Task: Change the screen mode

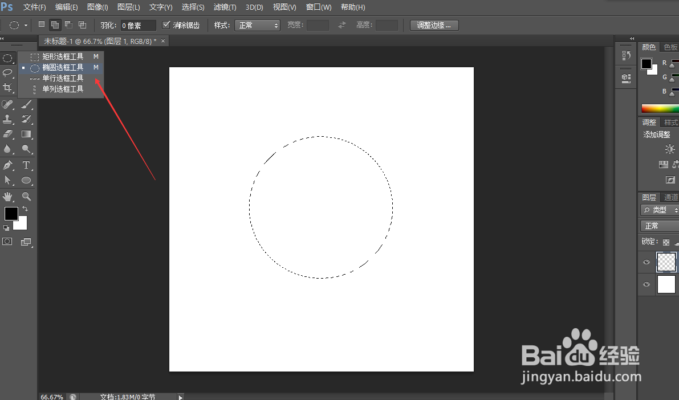Action: 26,242
